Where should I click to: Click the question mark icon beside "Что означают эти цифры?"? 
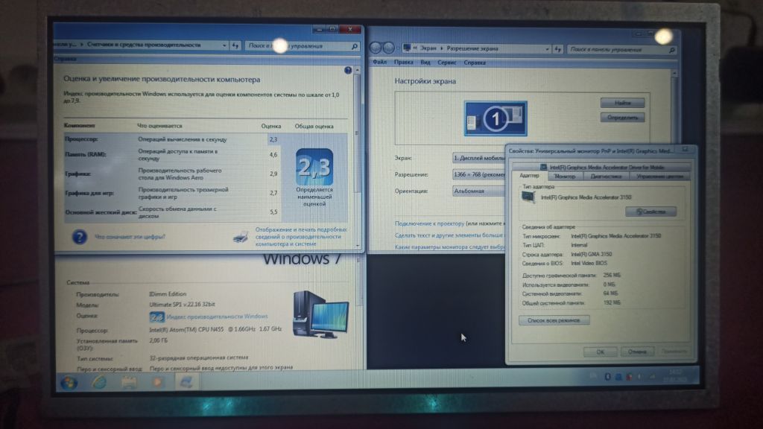pyautogui.click(x=79, y=237)
